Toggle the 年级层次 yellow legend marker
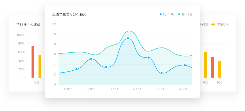This screenshot has height=111, width=245. coord(213,25)
